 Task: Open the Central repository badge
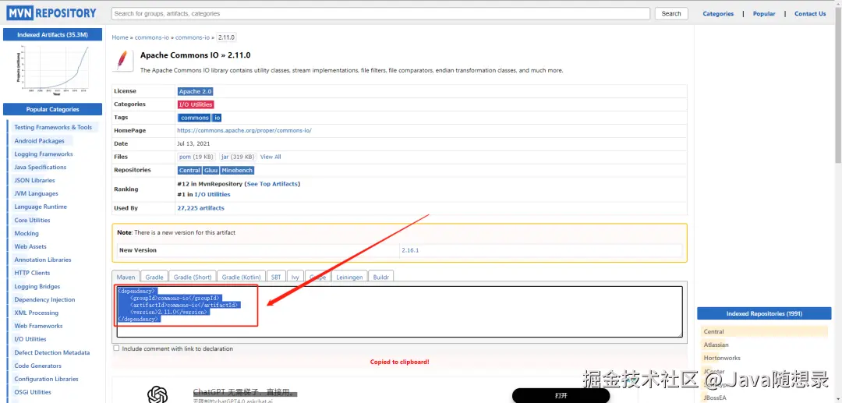tap(189, 170)
